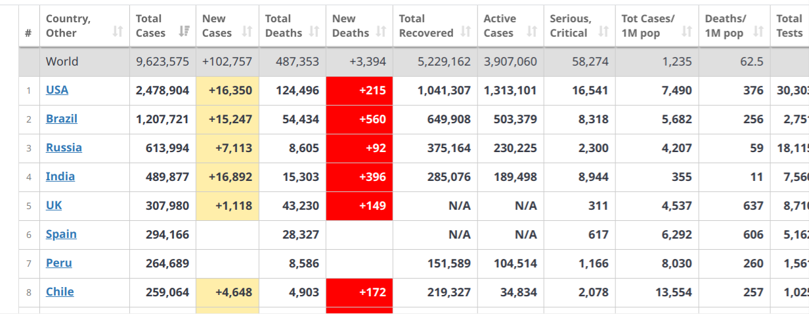
Task: Click India total recovered 285,076
Action: coord(449,177)
